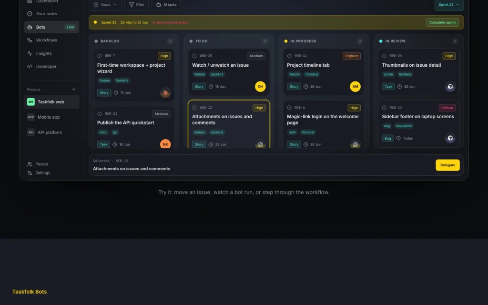Open the Filter button
The width and height of the screenshot is (488, 305).
click(137, 5)
